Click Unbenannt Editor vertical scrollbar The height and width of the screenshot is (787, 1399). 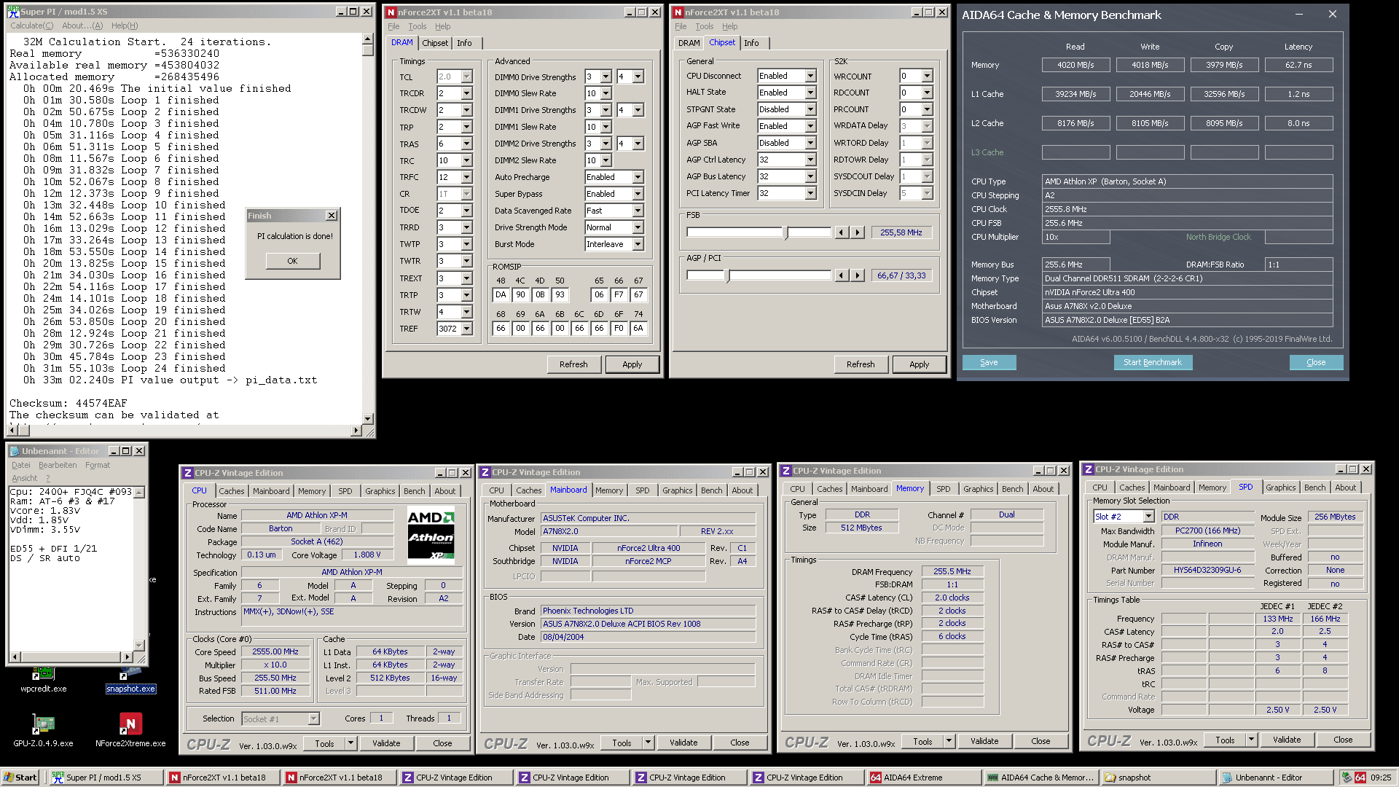pos(141,568)
